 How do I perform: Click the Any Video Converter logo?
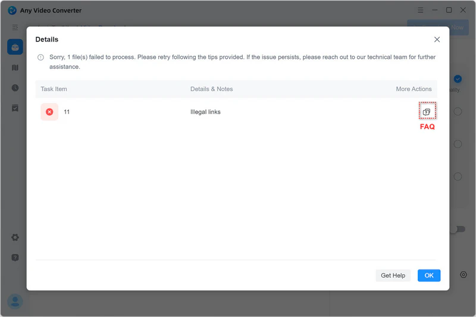tap(12, 10)
